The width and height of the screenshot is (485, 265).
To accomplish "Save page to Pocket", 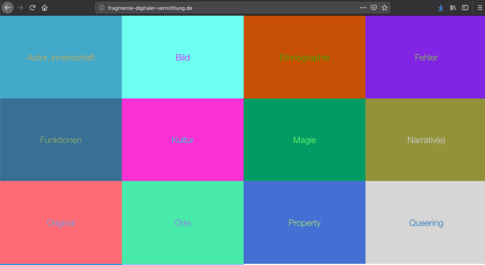I will coord(374,8).
